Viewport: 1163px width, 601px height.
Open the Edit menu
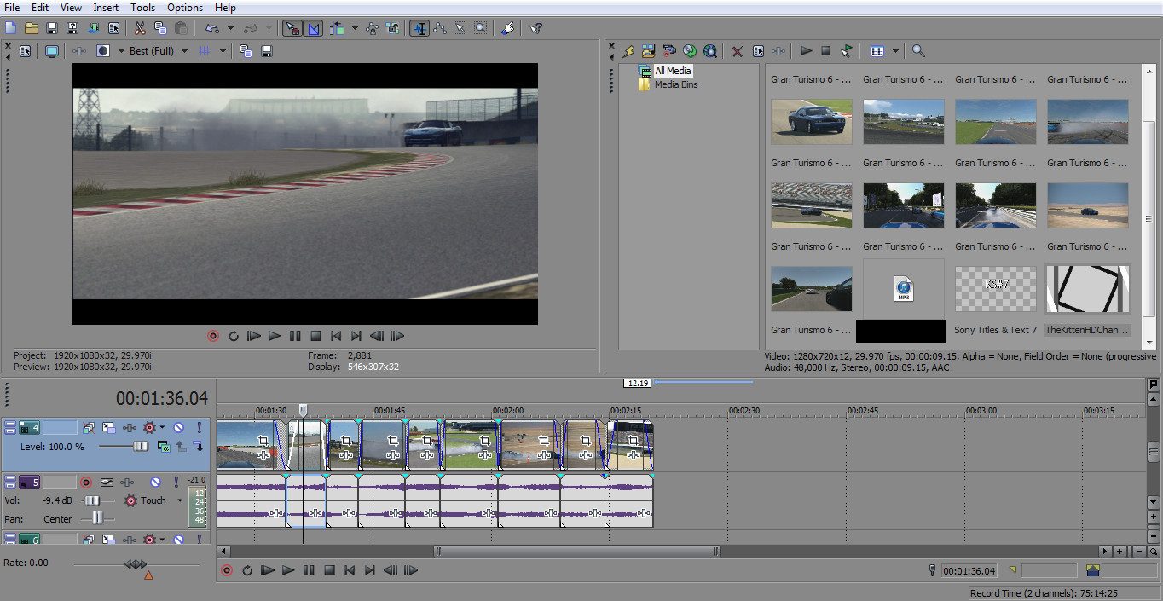40,8
